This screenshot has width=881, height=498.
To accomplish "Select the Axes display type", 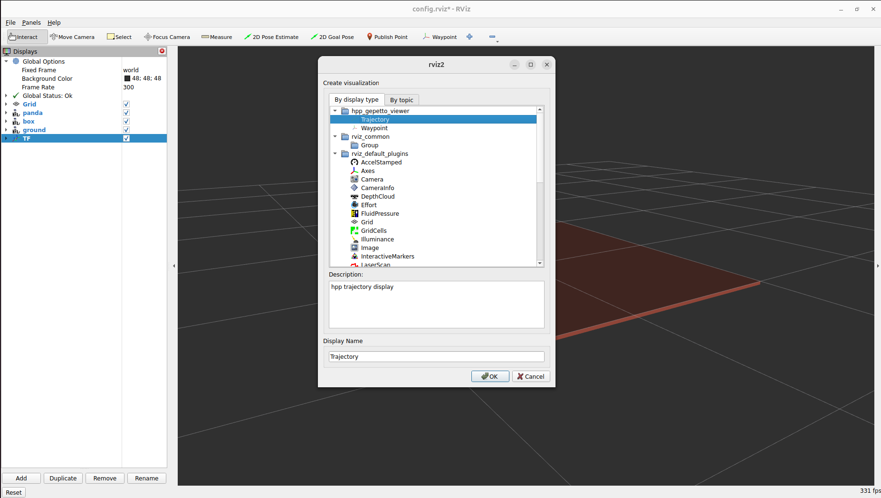I will [368, 171].
